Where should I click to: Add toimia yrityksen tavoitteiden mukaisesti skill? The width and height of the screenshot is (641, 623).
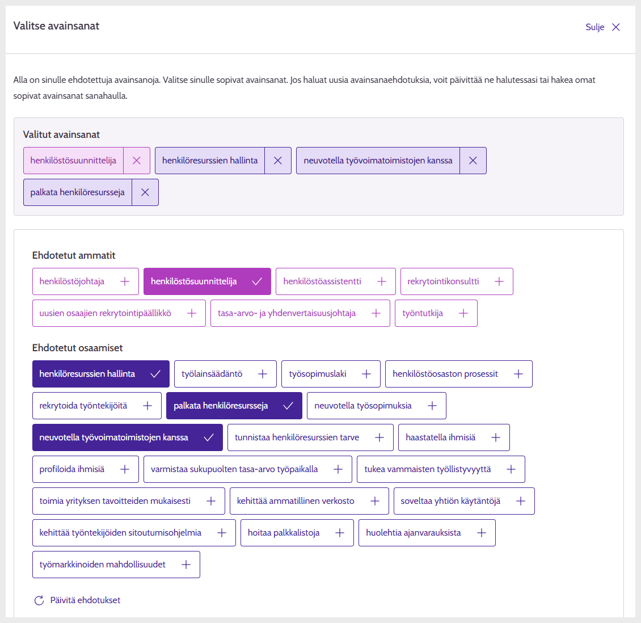pos(128,501)
